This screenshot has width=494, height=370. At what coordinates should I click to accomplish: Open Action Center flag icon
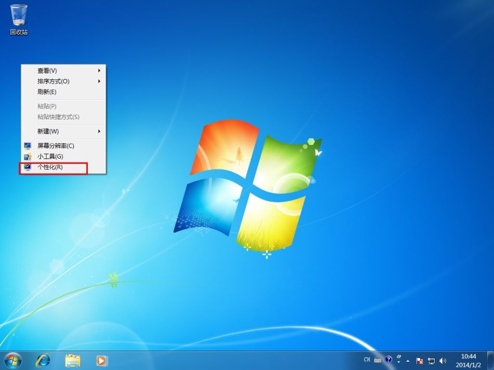coord(419,361)
